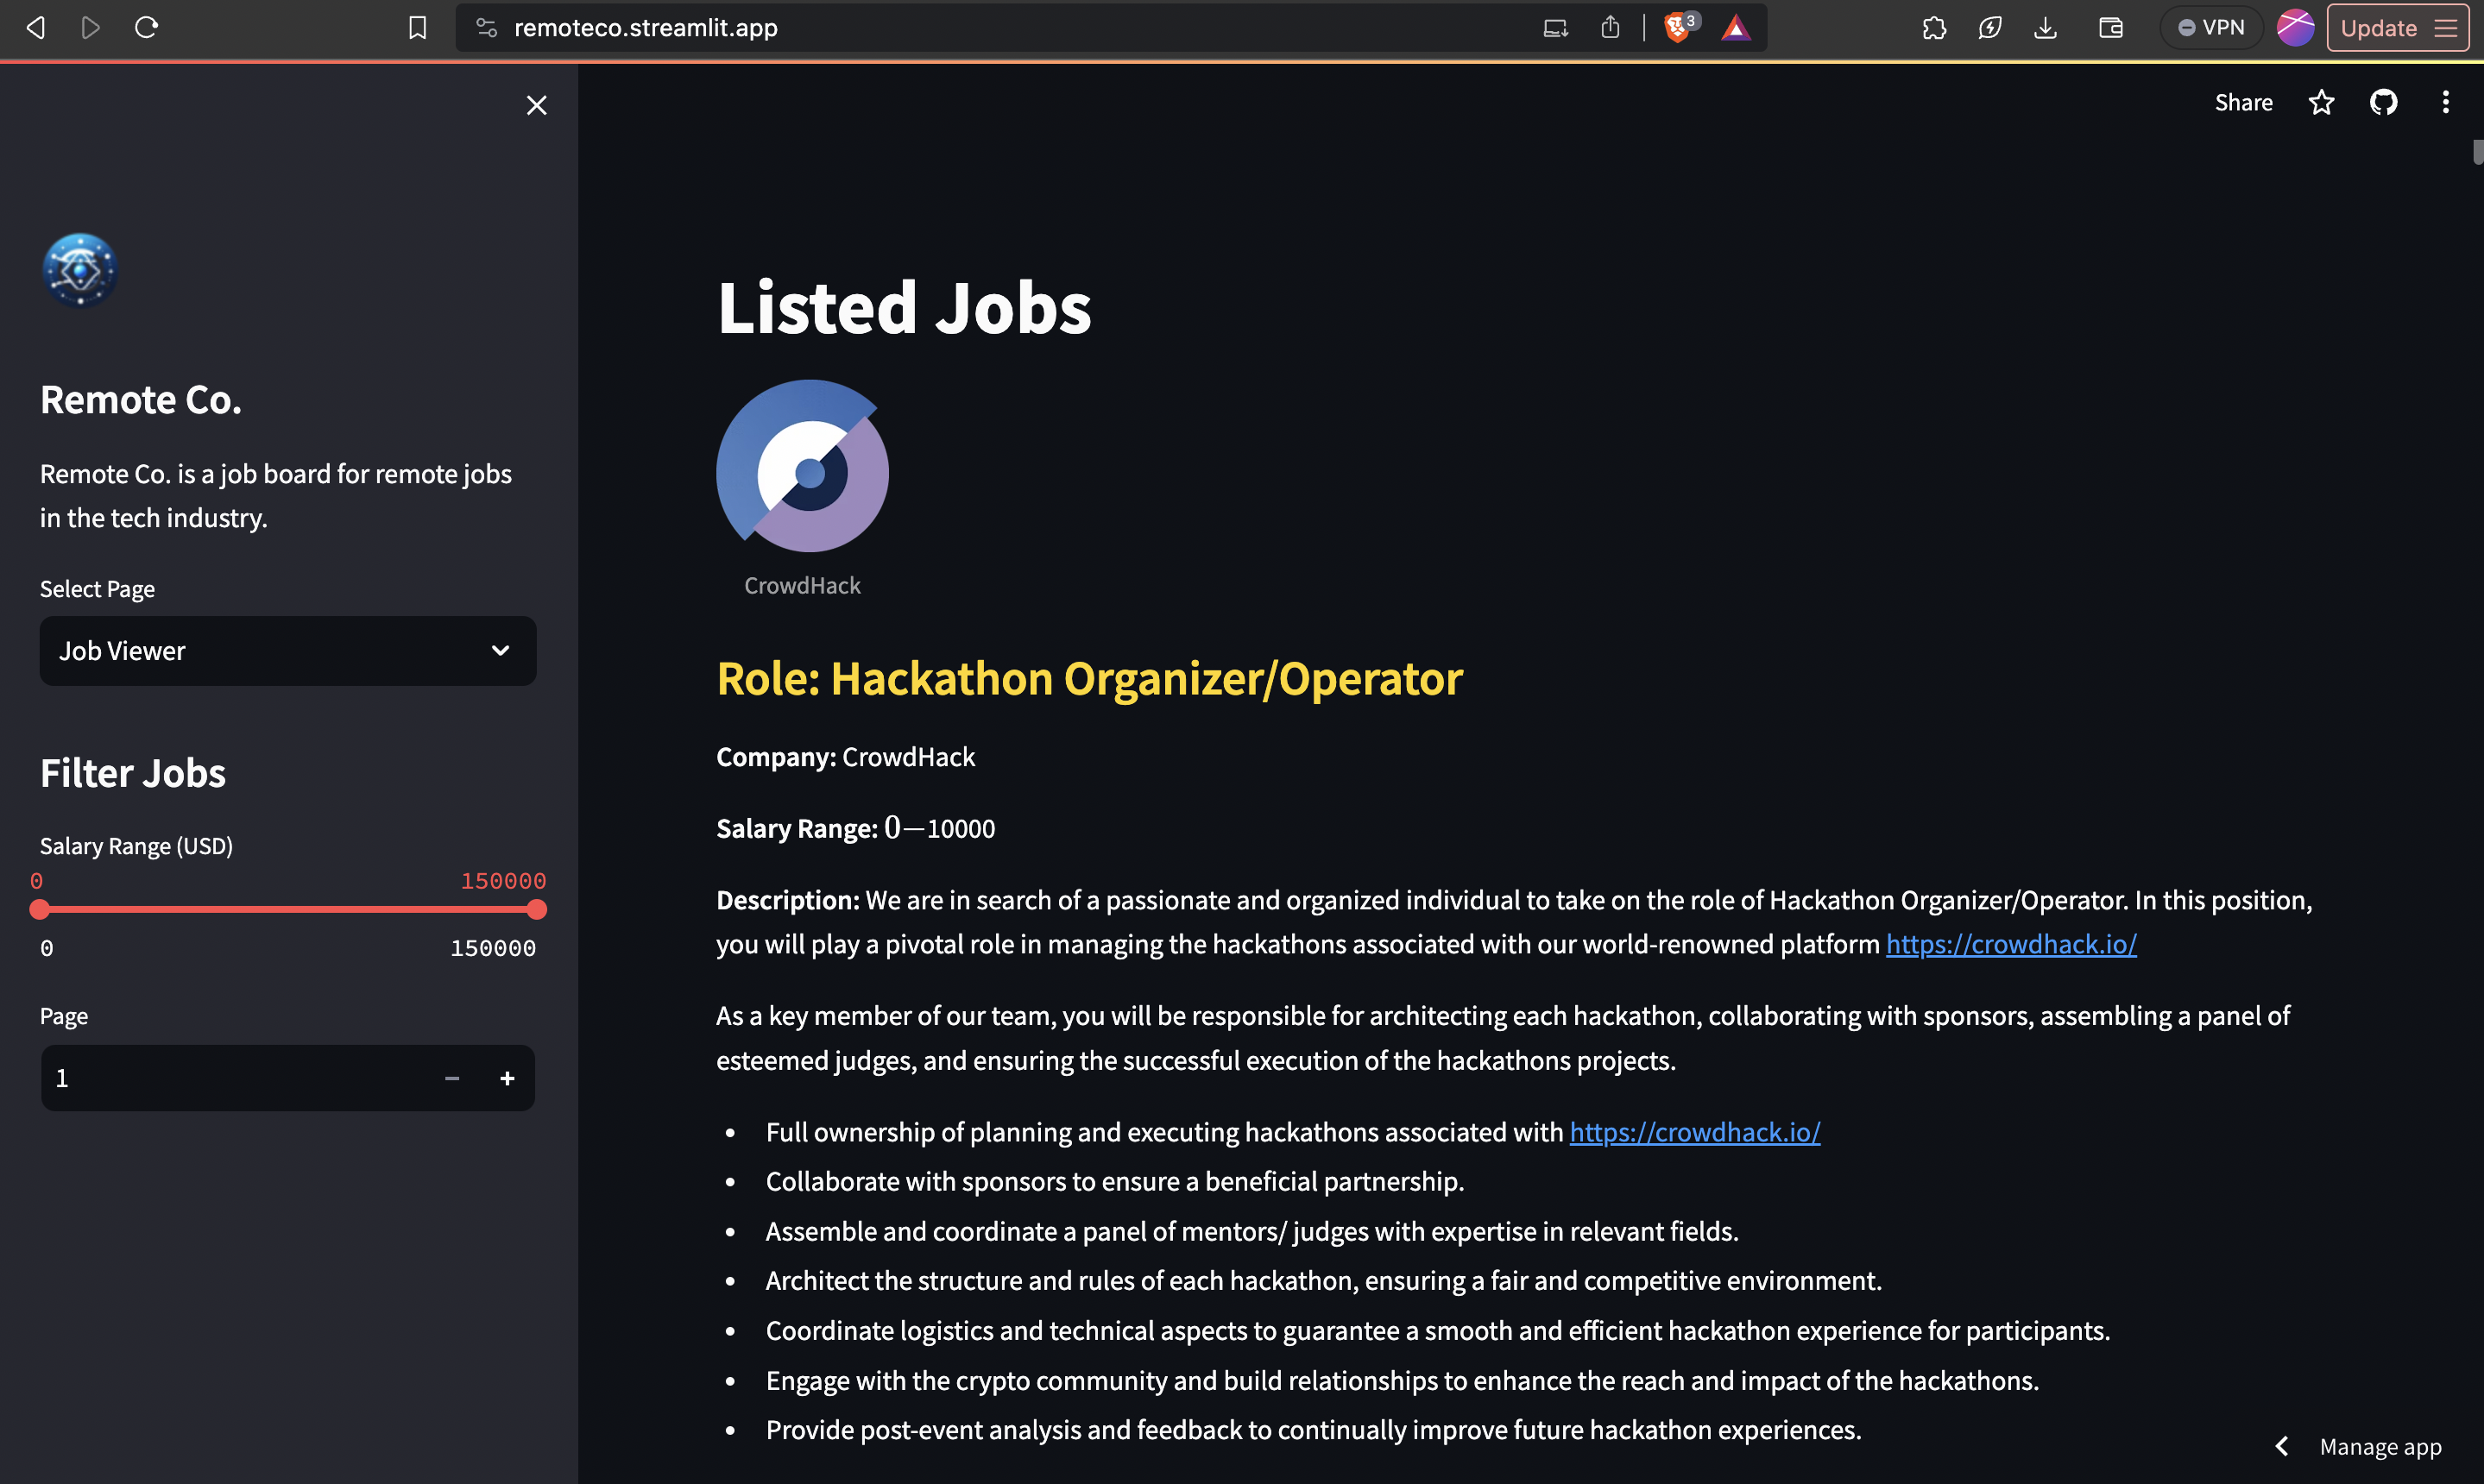2484x1484 pixels.
Task: Reload the page
Action: [146, 28]
